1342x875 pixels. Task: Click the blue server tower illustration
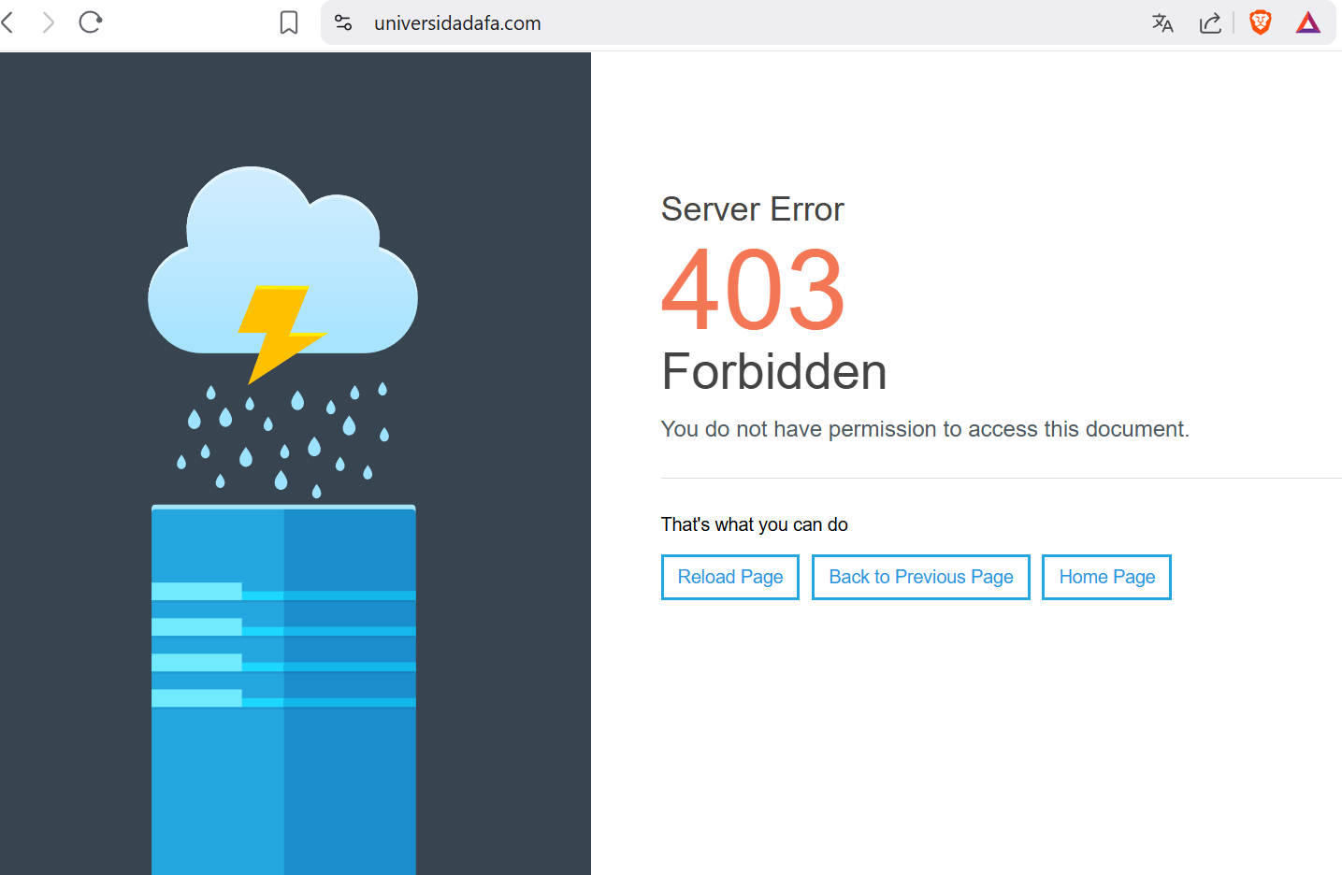(x=283, y=692)
